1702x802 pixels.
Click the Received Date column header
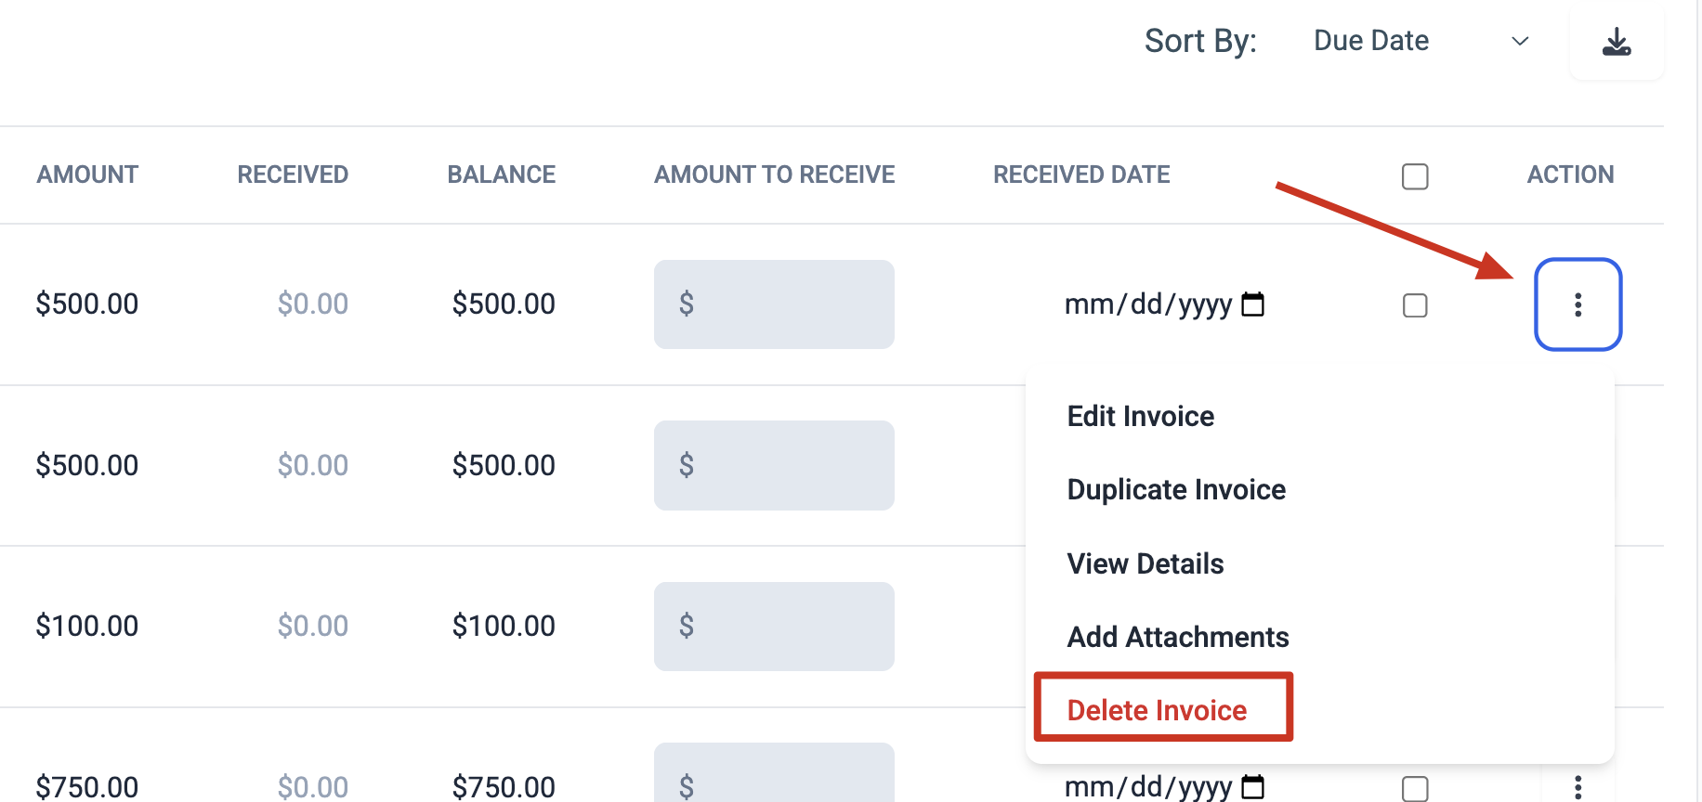coord(1081,175)
